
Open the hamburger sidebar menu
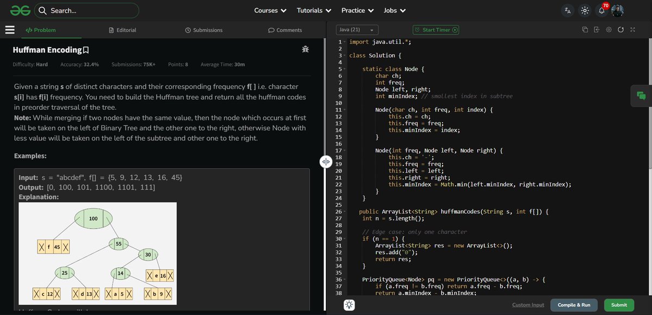[x=10, y=30]
